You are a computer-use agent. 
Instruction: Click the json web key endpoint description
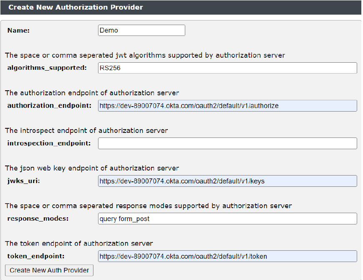click(92, 168)
